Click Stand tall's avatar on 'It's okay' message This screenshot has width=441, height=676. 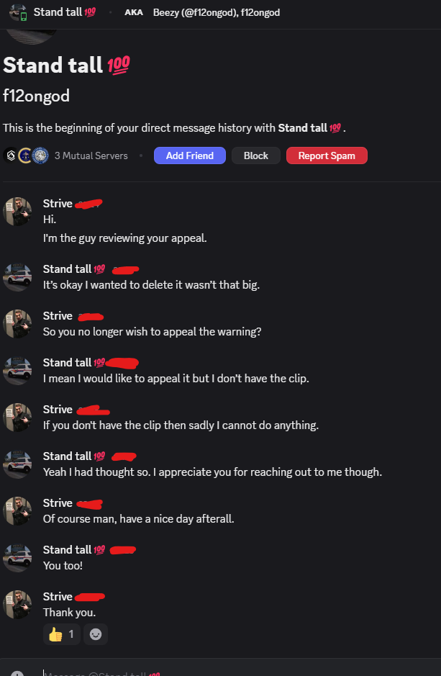(x=17, y=277)
